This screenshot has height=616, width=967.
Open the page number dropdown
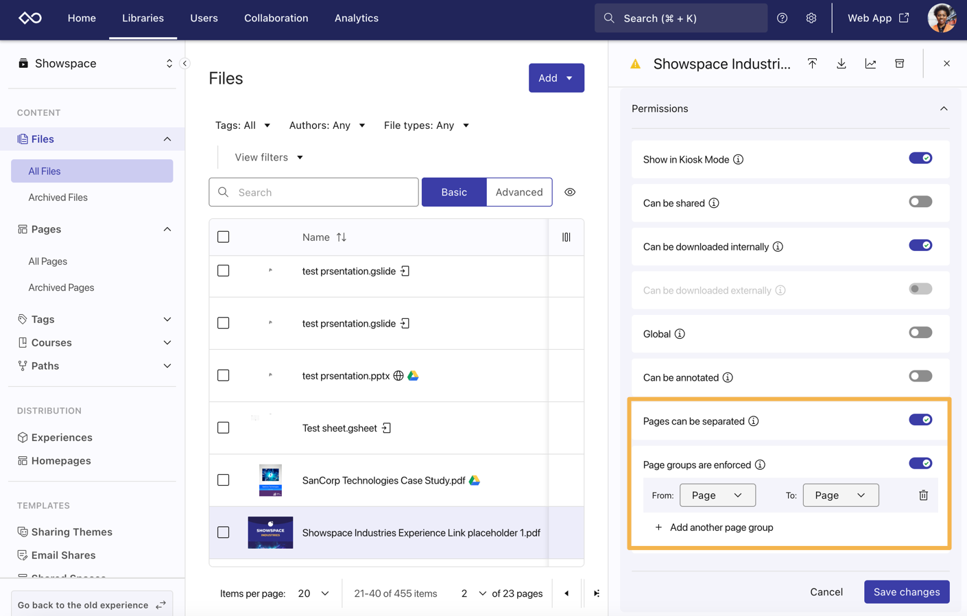coord(474,593)
